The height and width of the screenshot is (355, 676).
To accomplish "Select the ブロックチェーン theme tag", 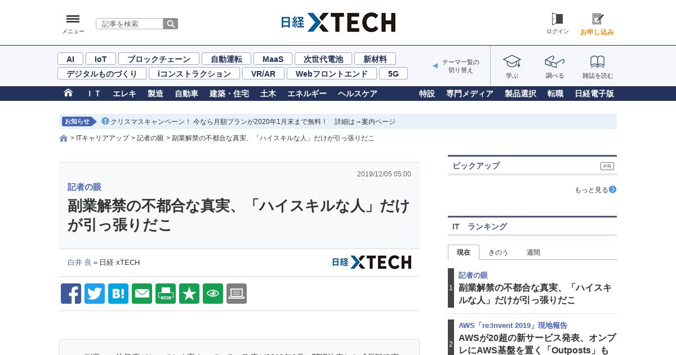I will click(159, 59).
